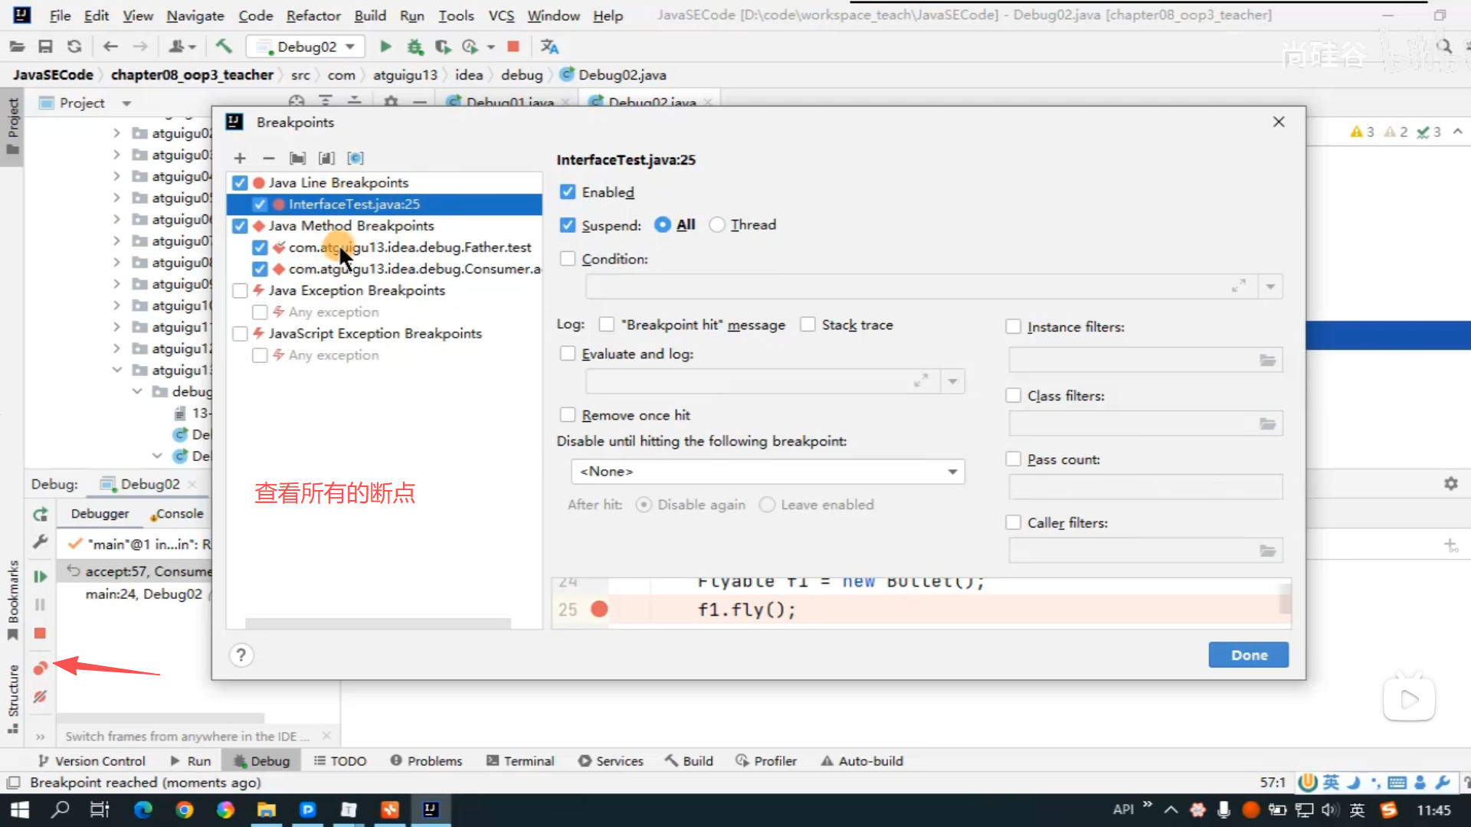Image resolution: width=1471 pixels, height=827 pixels.
Task: Click the Build hammer icon in toolbar
Action: [x=224, y=47]
